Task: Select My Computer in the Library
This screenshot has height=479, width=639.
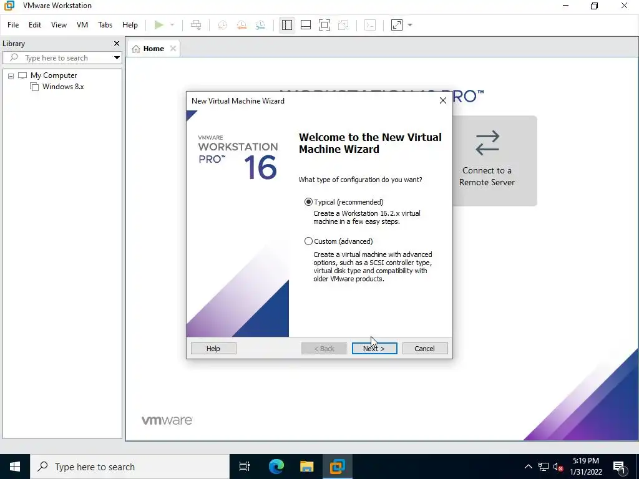Action: coord(54,75)
